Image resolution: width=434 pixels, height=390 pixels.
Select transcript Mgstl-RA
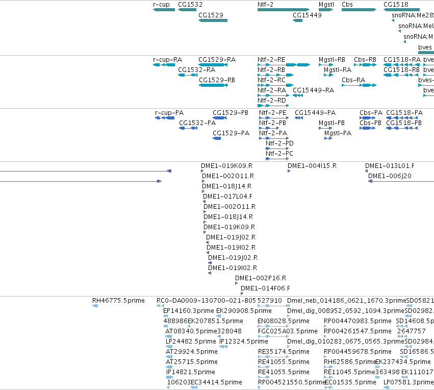pos(338,70)
